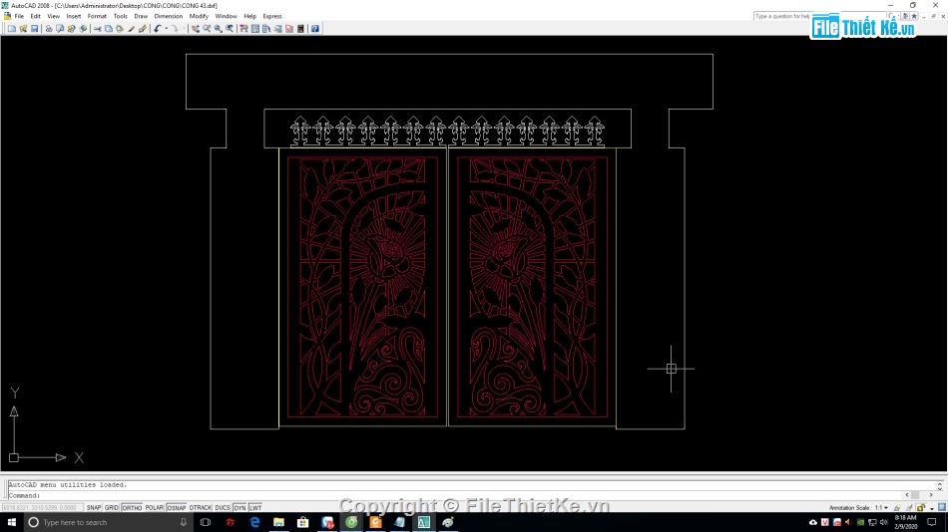This screenshot has width=948, height=532.
Task: Toggle POLAR tracking
Action: 154,508
